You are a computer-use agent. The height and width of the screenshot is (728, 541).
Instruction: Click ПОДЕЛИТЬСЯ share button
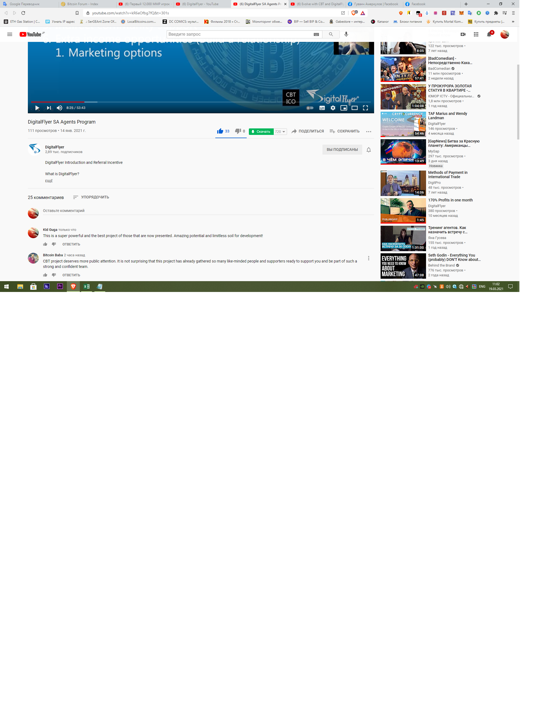point(308,131)
